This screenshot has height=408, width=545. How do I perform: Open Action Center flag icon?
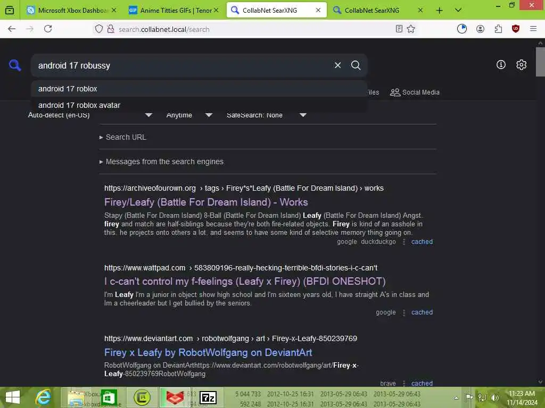pyautogui.click(x=468, y=397)
